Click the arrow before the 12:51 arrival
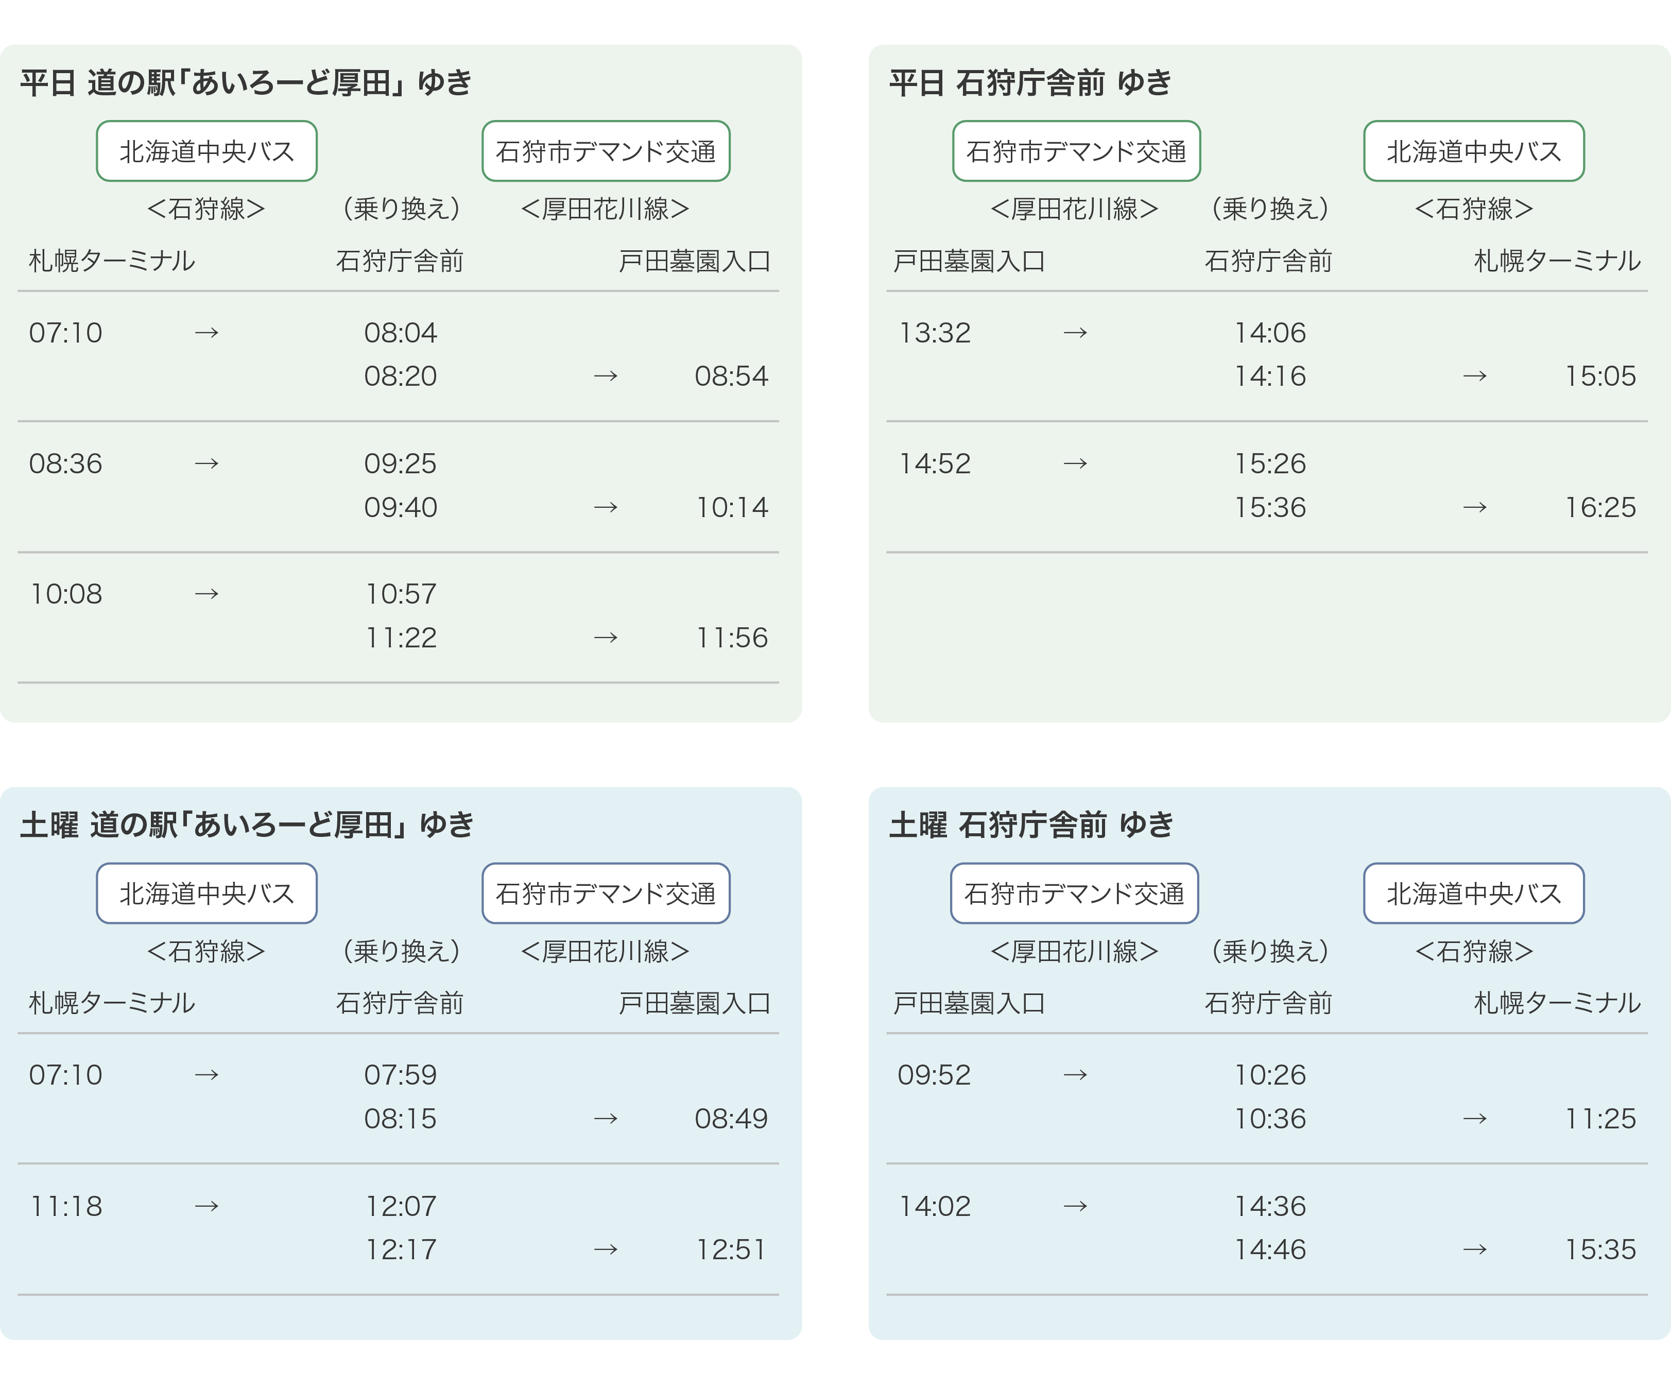Viewport: 1671px width, 1389px height. 606,1250
